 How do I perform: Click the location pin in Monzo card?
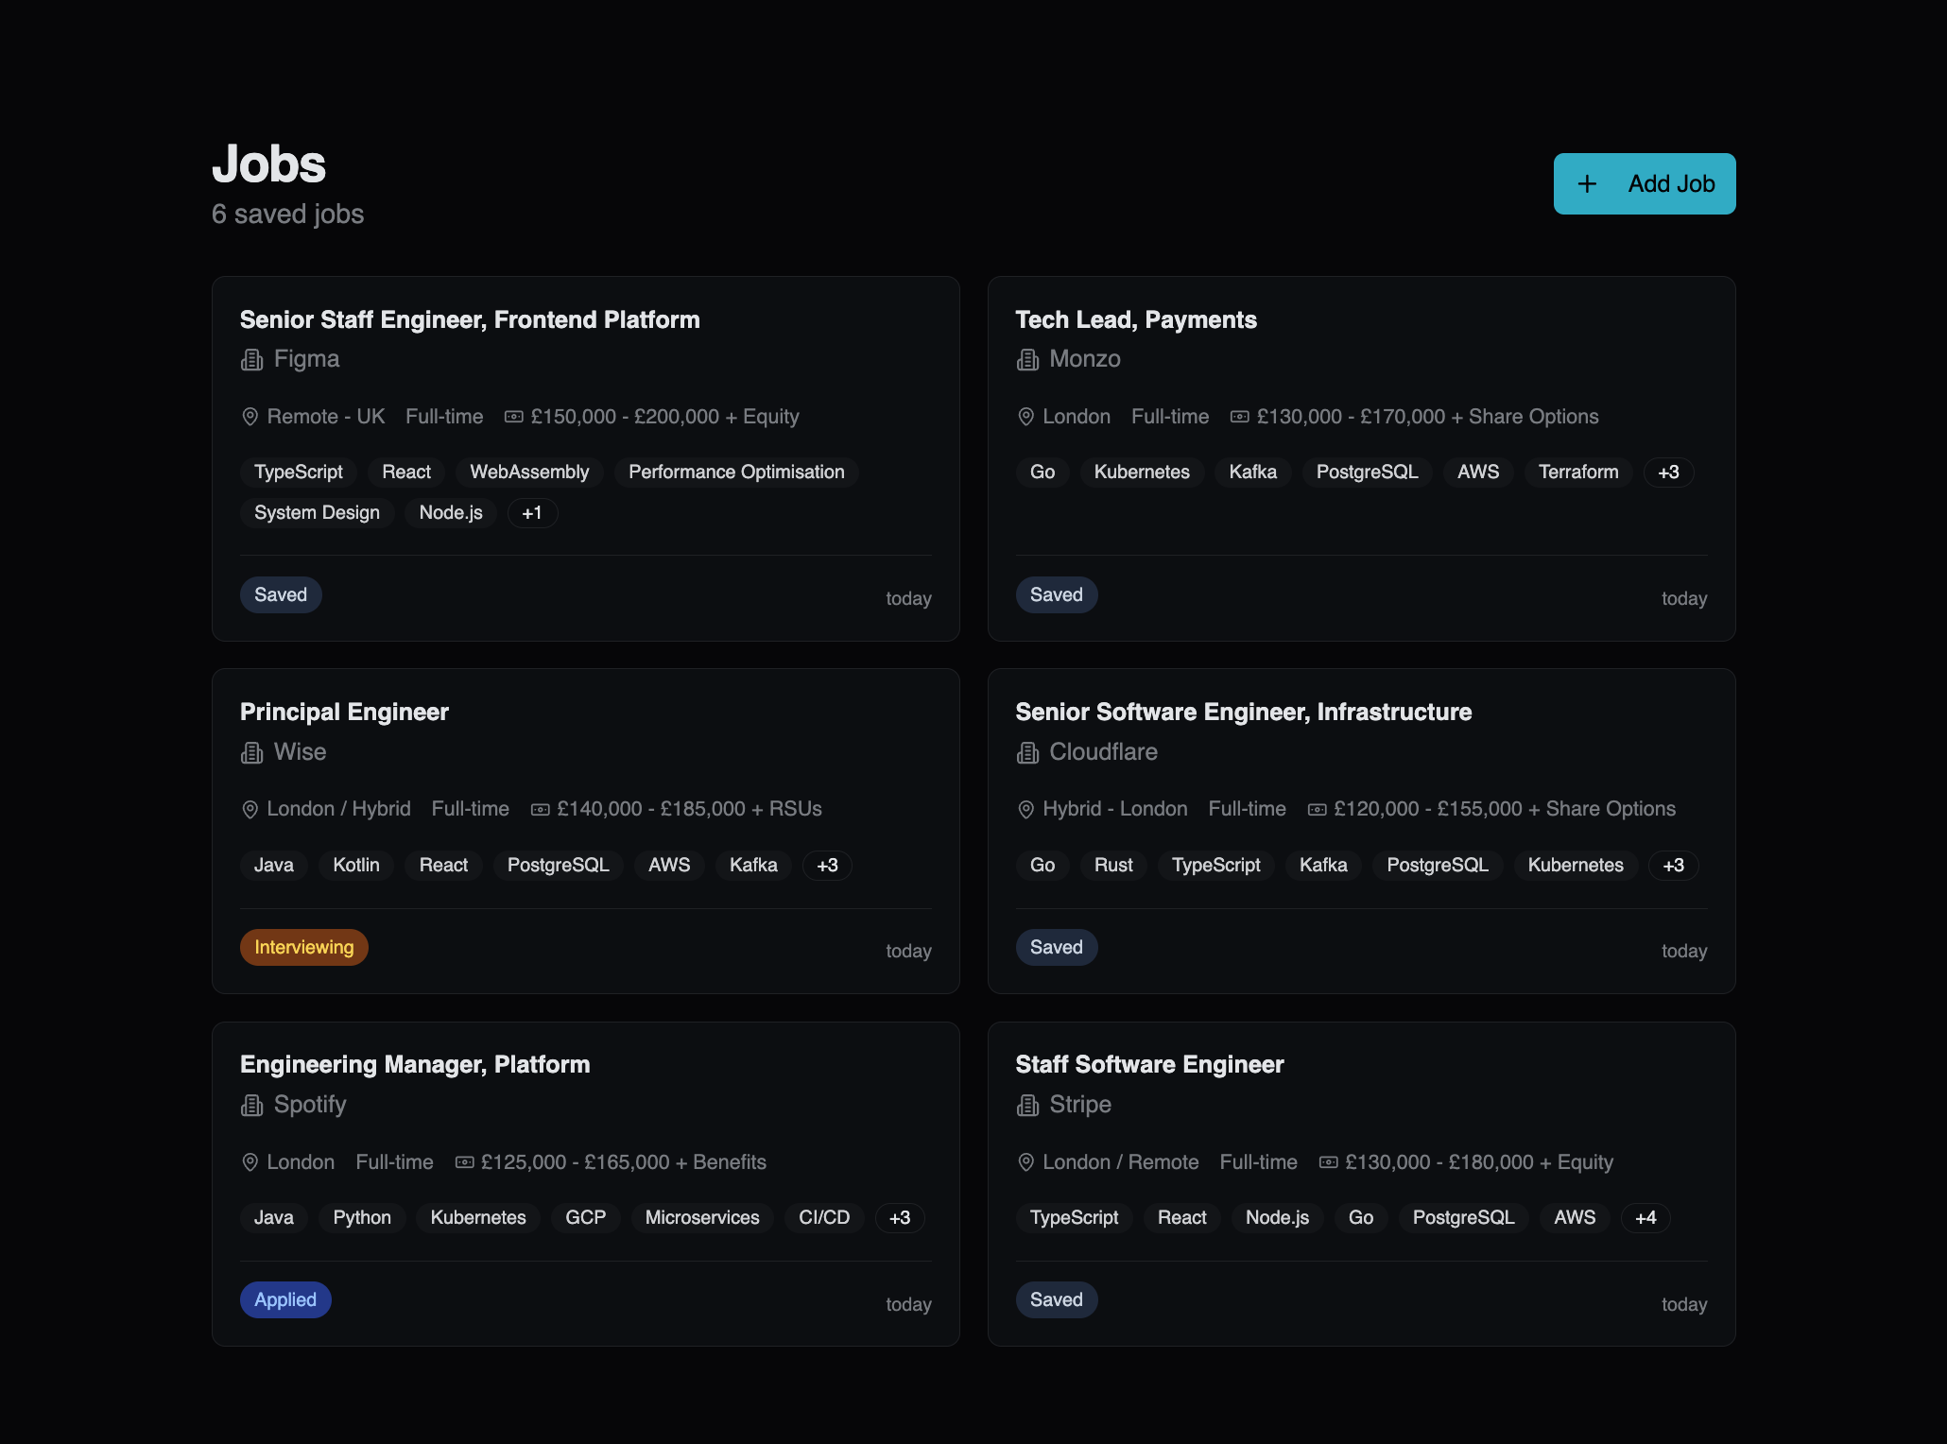click(1025, 417)
